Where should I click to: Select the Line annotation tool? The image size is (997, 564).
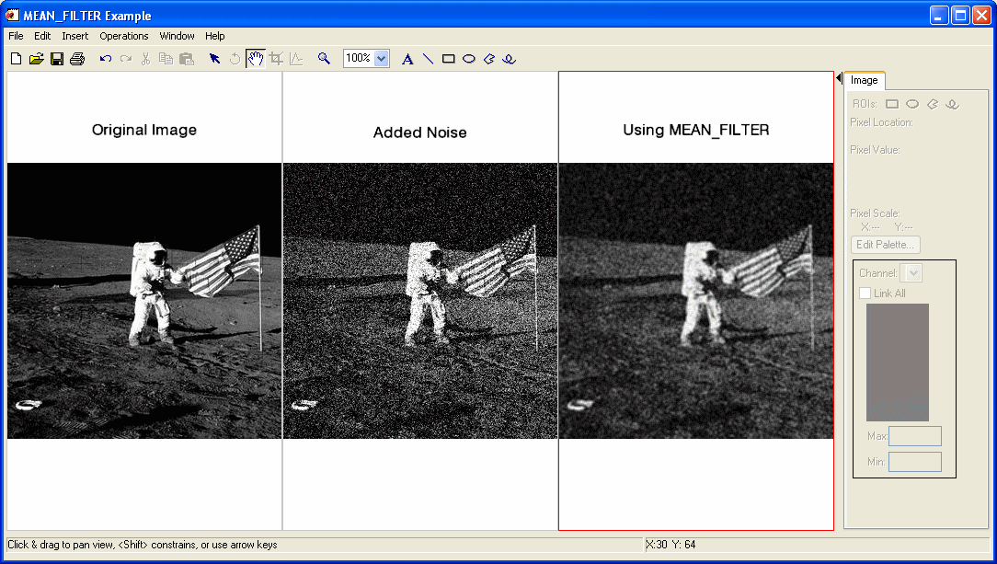coord(428,58)
